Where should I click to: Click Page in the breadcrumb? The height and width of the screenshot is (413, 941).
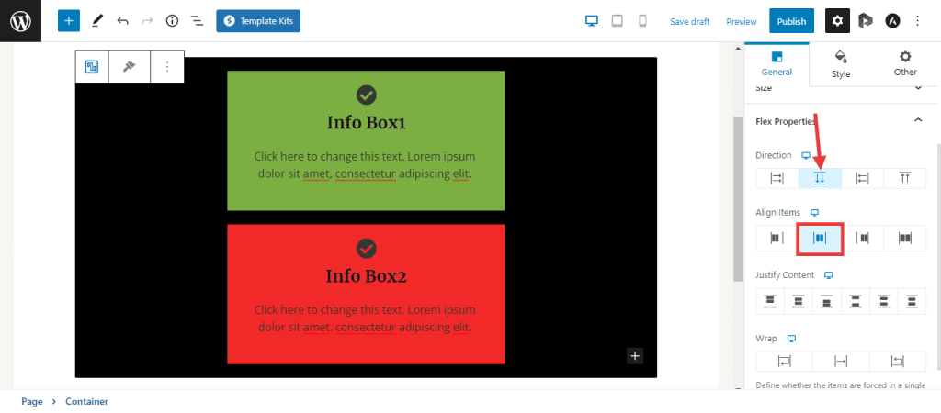pyautogui.click(x=32, y=401)
